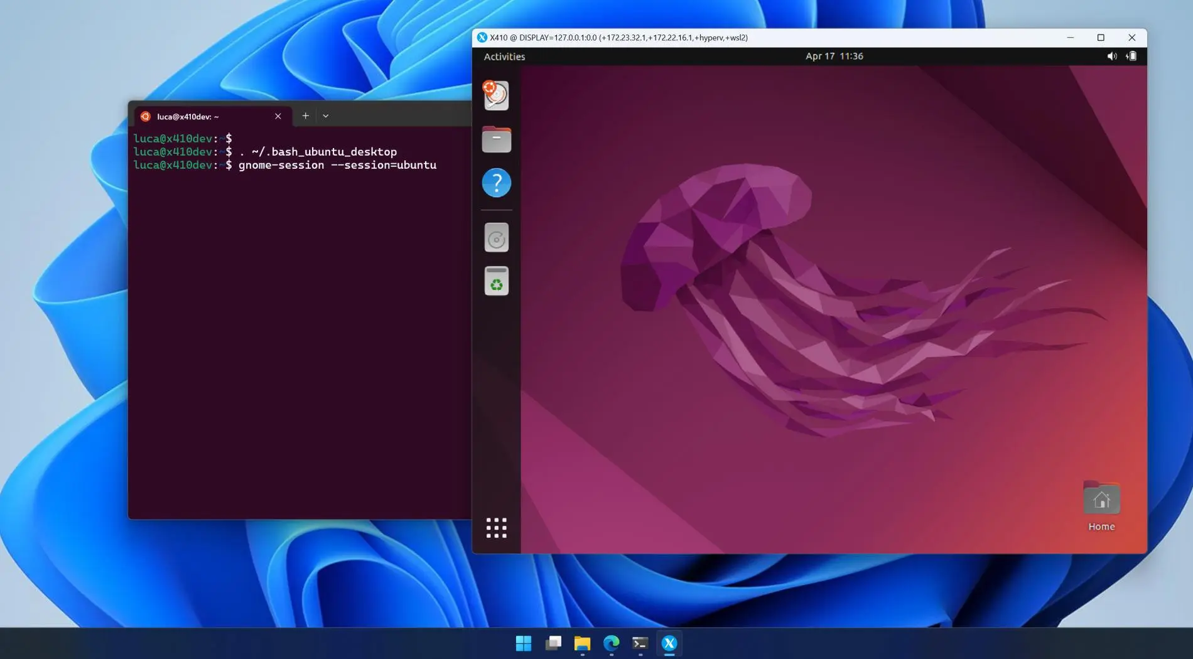Image resolution: width=1193 pixels, height=659 pixels.
Task: Open the optical disc drive dock icon
Action: pyautogui.click(x=496, y=238)
